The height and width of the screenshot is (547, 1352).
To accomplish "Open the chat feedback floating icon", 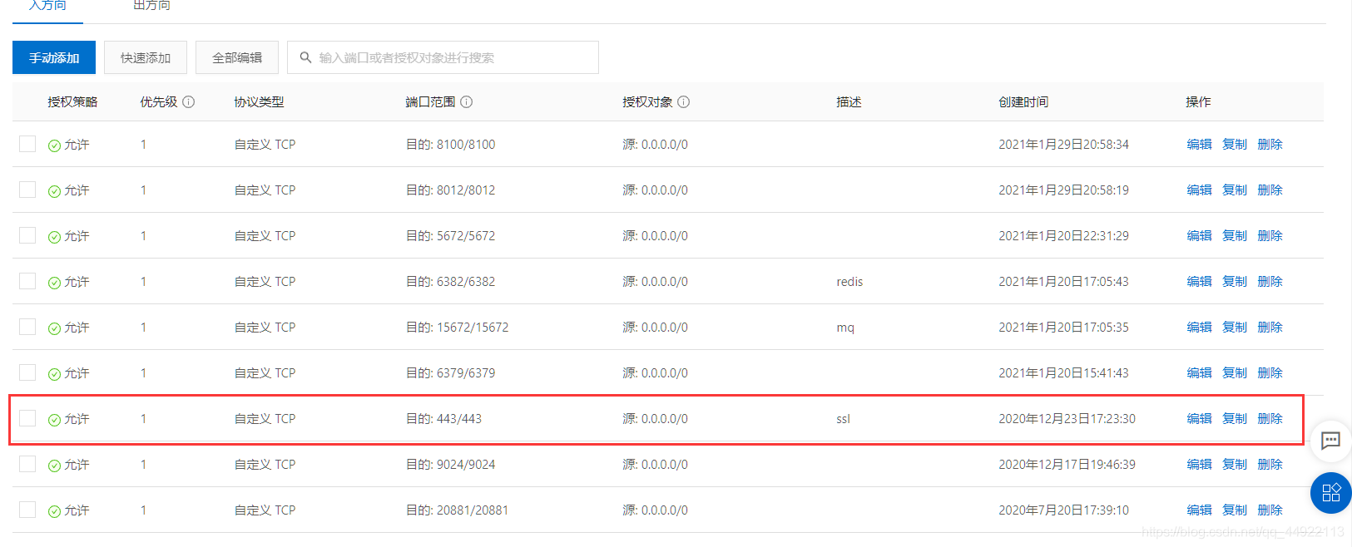I will click(x=1330, y=441).
